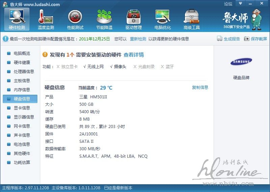The image size is (270, 192).
Task: Open the 硬件检测 hardware detection tab
Action: point(17,19)
